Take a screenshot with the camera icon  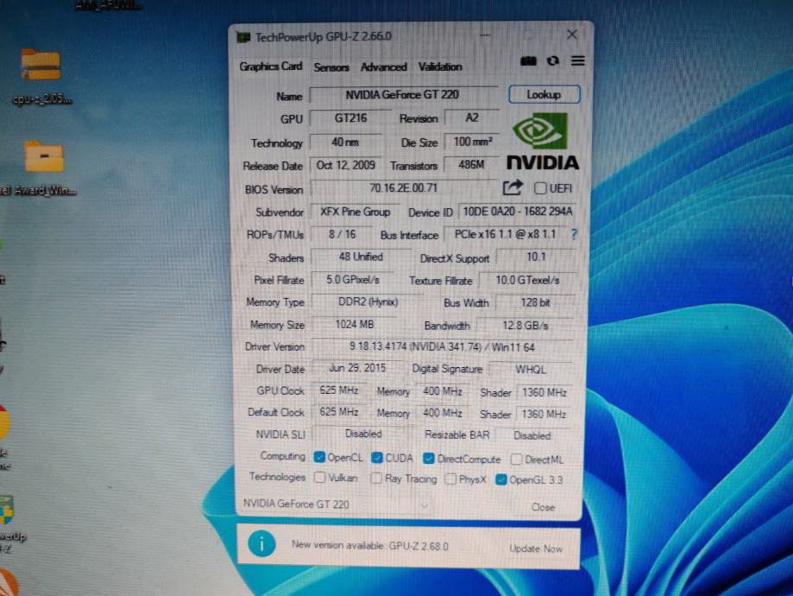click(x=528, y=61)
